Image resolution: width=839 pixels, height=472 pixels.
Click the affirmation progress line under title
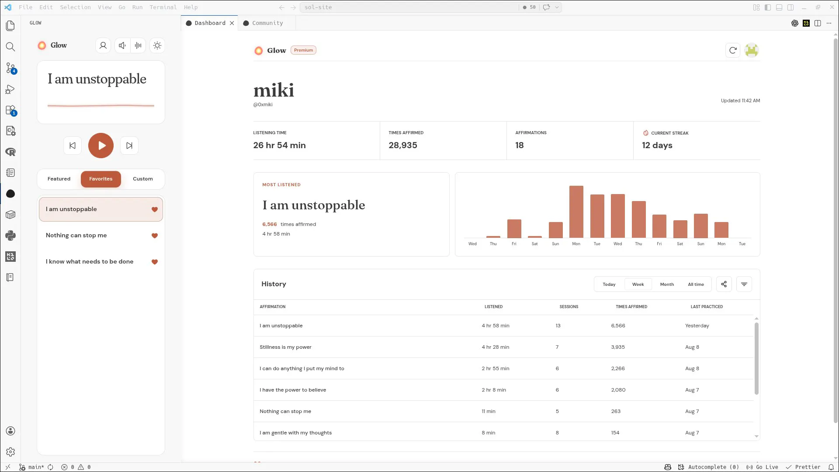101,105
